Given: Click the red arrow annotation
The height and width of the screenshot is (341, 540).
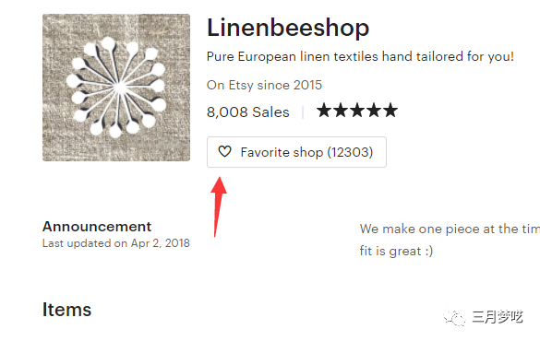Looking at the screenshot, I should tap(218, 206).
